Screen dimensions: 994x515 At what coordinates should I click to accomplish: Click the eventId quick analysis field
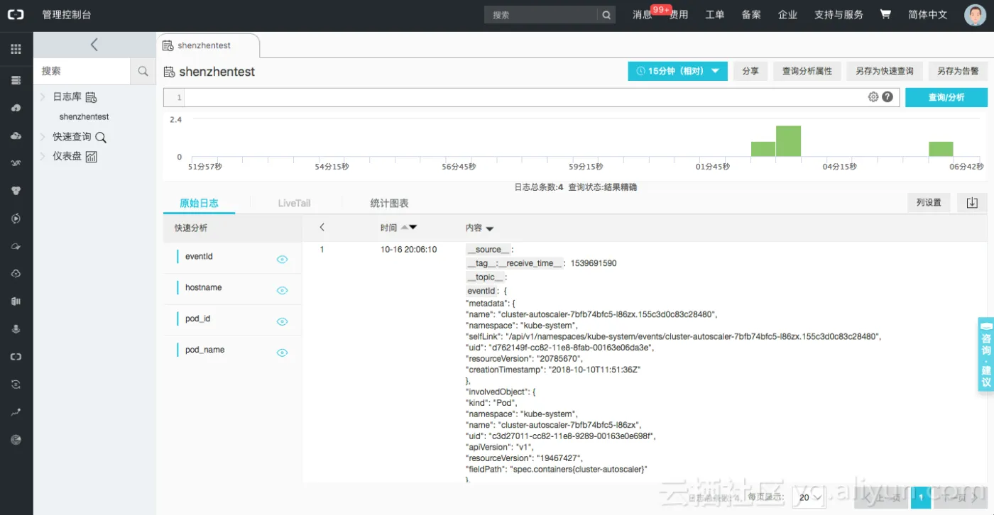pos(199,256)
